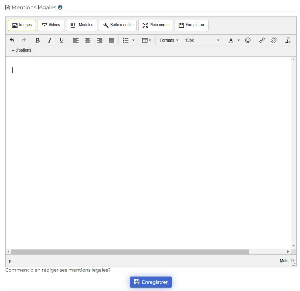Open the emoticons smiley picker
Screen dimensions: 300x291
[x=248, y=40]
